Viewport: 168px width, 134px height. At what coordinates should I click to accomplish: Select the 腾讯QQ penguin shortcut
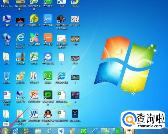point(48,117)
